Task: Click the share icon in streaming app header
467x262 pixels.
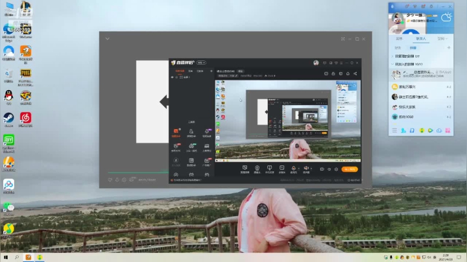Action: pos(355,73)
